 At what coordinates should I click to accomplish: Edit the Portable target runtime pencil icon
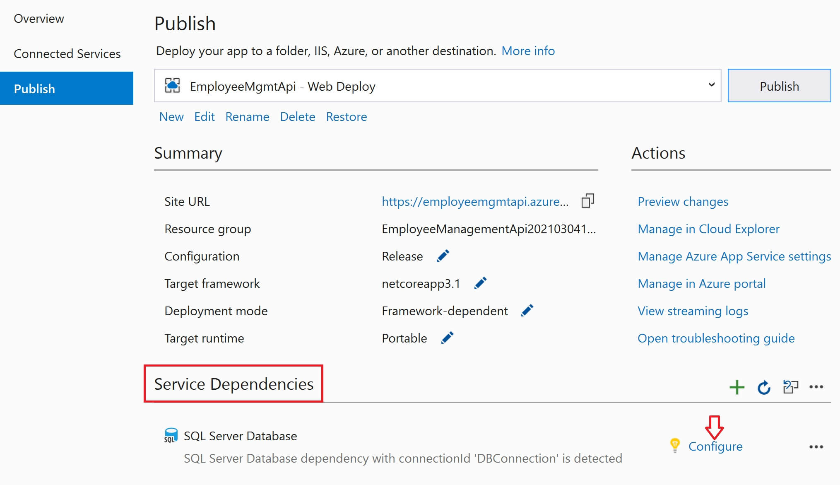coord(447,338)
